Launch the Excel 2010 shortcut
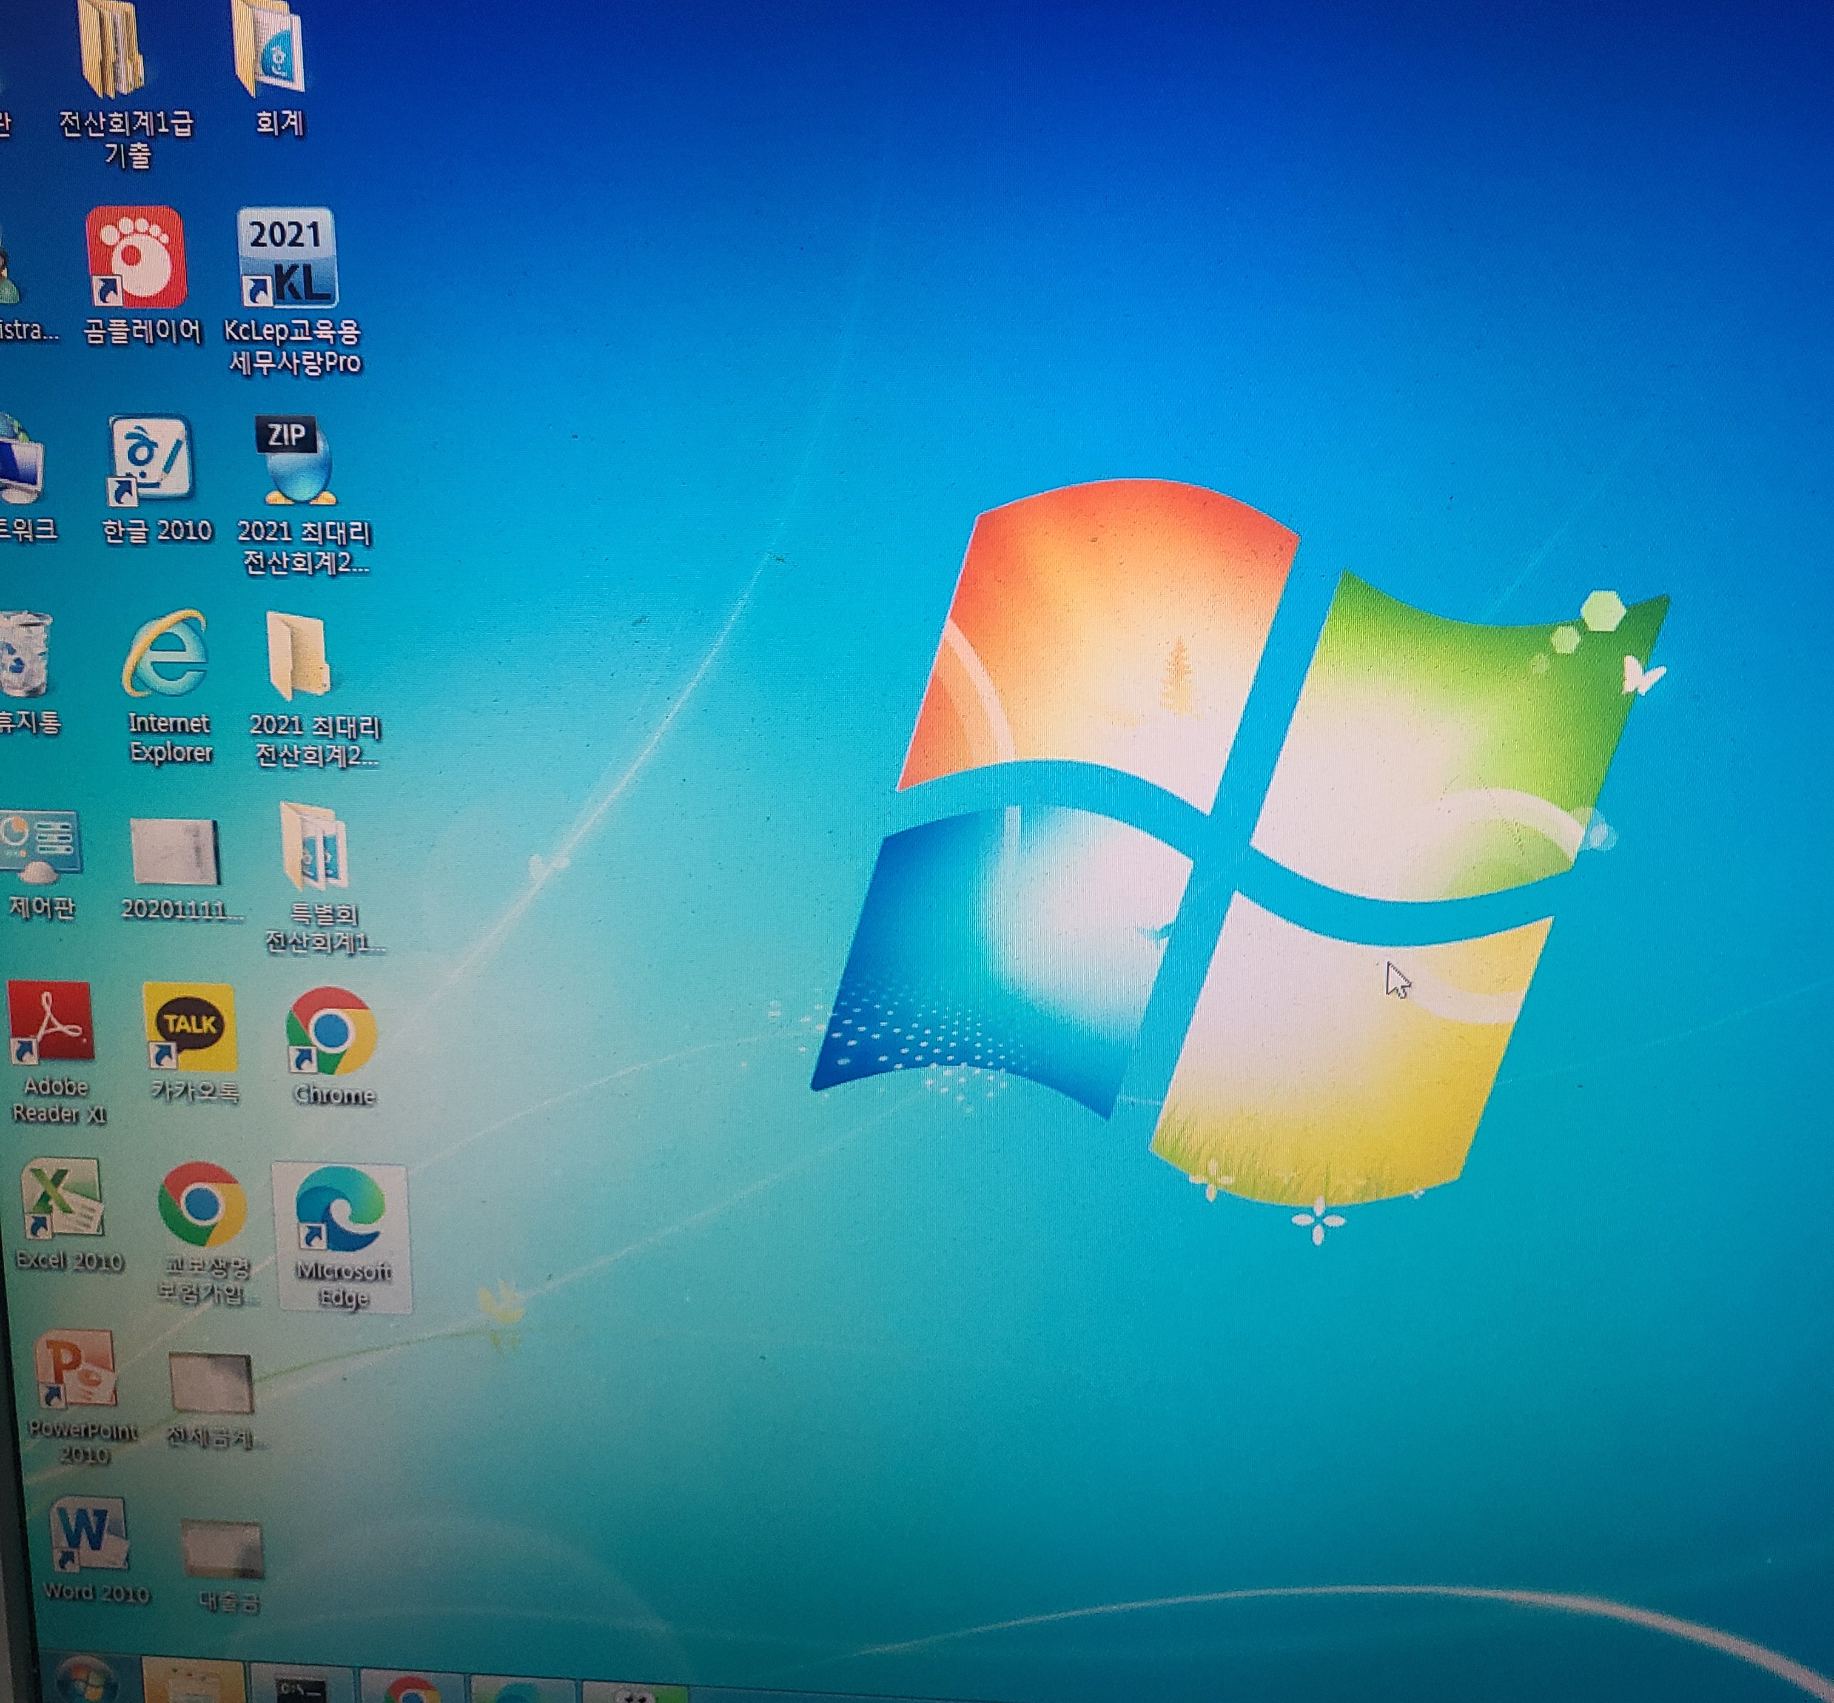The width and height of the screenshot is (1834, 1703). [66, 1217]
